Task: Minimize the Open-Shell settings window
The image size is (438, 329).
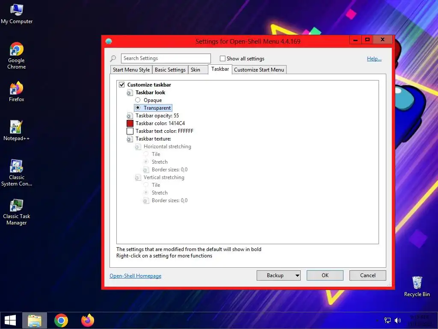Action: point(355,40)
